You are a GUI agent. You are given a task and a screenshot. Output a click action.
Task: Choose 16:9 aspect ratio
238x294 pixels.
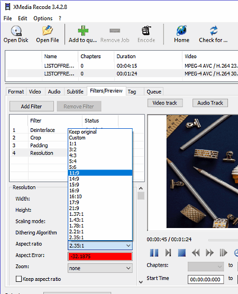coord(100,191)
